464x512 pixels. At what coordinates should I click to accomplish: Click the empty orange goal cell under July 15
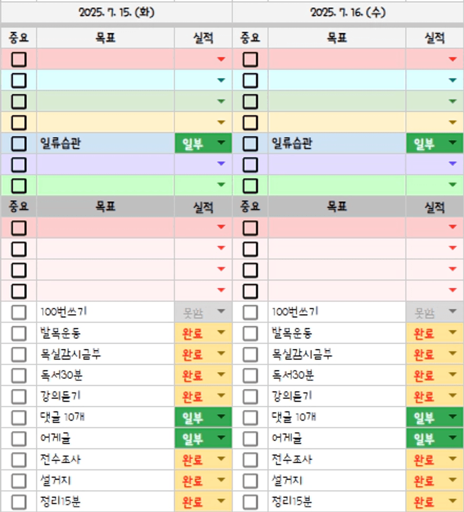(105, 123)
